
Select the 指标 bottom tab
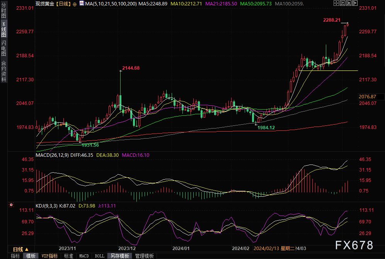pyautogui.click(x=15, y=256)
